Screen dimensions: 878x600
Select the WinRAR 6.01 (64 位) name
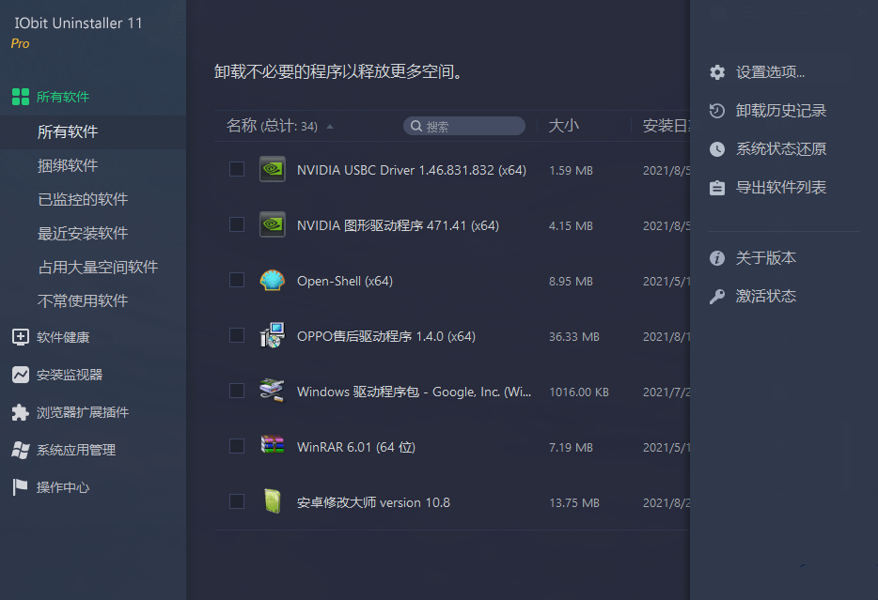click(356, 447)
